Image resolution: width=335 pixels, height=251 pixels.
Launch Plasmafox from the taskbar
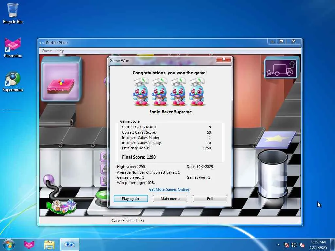pos(29,244)
